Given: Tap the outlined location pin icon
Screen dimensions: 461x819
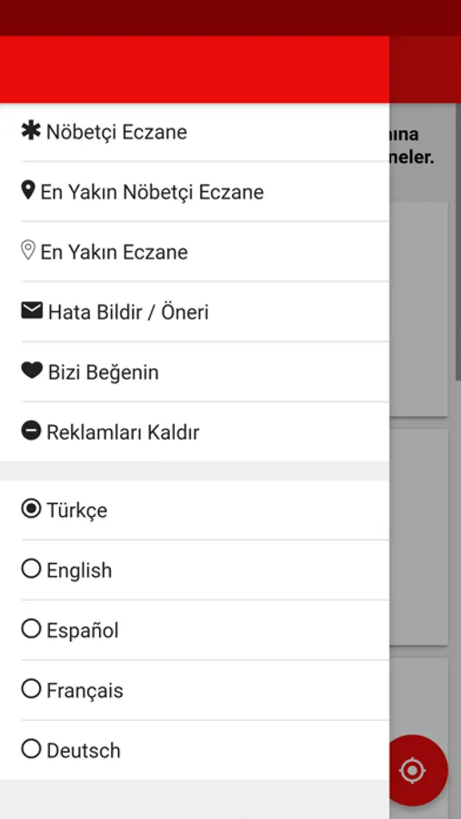Looking at the screenshot, I should click(27, 250).
